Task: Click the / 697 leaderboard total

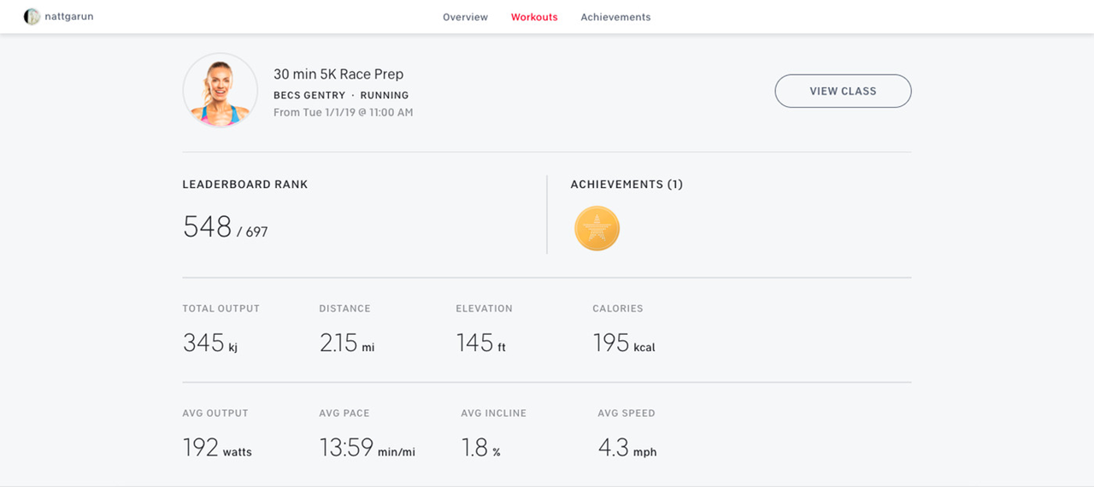Action: coord(253,232)
